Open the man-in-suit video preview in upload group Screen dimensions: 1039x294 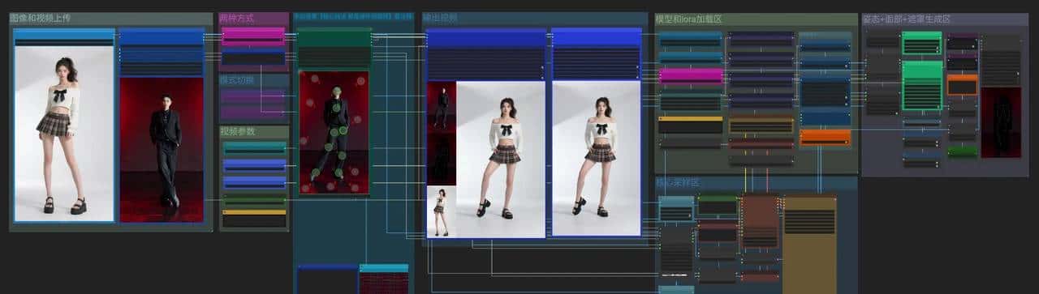point(162,149)
